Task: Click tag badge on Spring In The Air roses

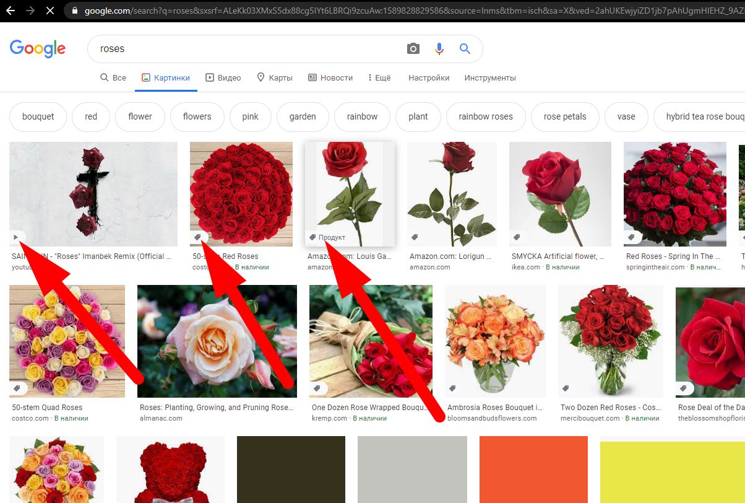Action: [x=632, y=237]
